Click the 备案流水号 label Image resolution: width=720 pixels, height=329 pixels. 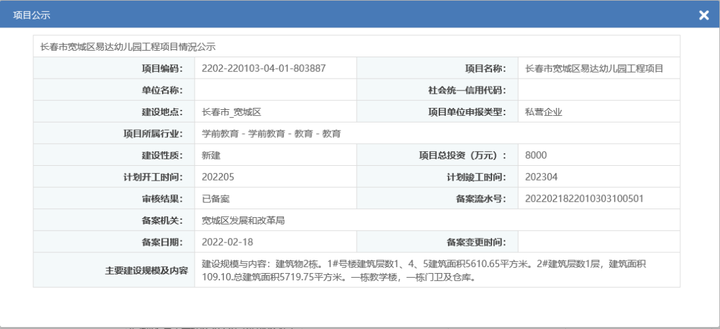(480, 198)
